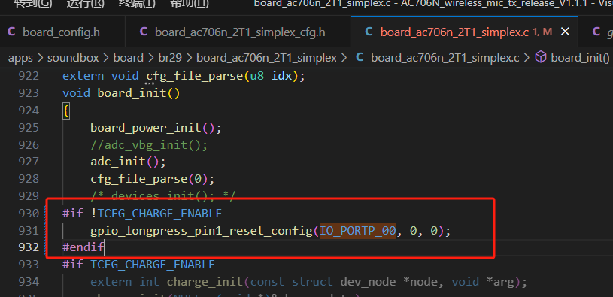Click the '//adc_vbg_init();' comment
This screenshot has width=613, height=297.
click(x=149, y=145)
